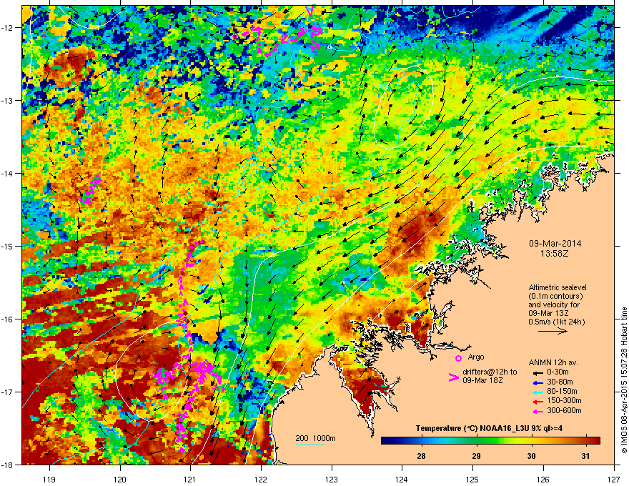This screenshot has height=486, width=629.
Task: Click longitude axis label 123
Action: (x=332, y=479)
